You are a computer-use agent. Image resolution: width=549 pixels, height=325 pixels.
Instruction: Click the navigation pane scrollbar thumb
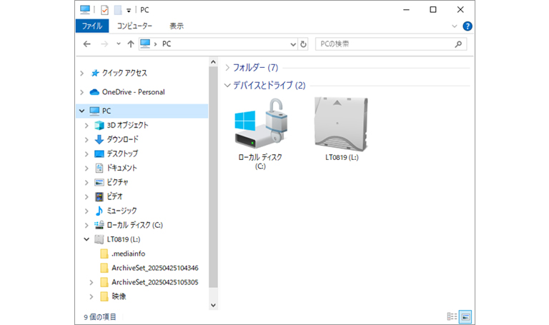213,176
